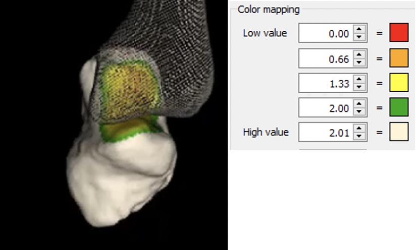
Task: Click the Color mapping group label
Action: tap(269, 10)
